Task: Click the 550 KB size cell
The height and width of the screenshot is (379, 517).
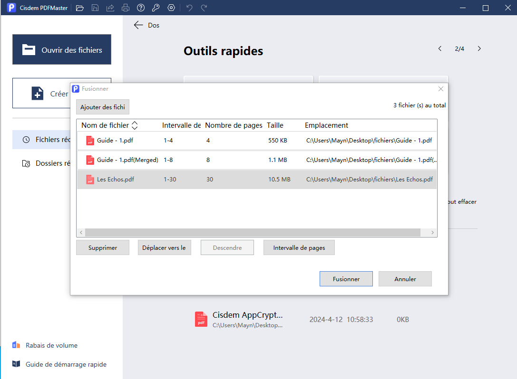Action: (278, 140)
